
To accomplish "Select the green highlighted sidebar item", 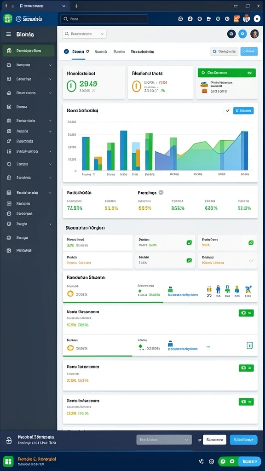I will (29, 51).
